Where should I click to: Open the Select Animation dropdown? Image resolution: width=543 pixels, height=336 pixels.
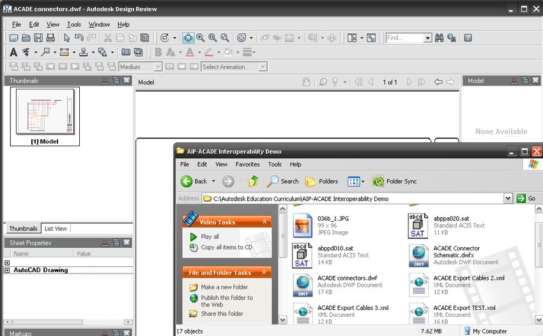pos(263,67)
